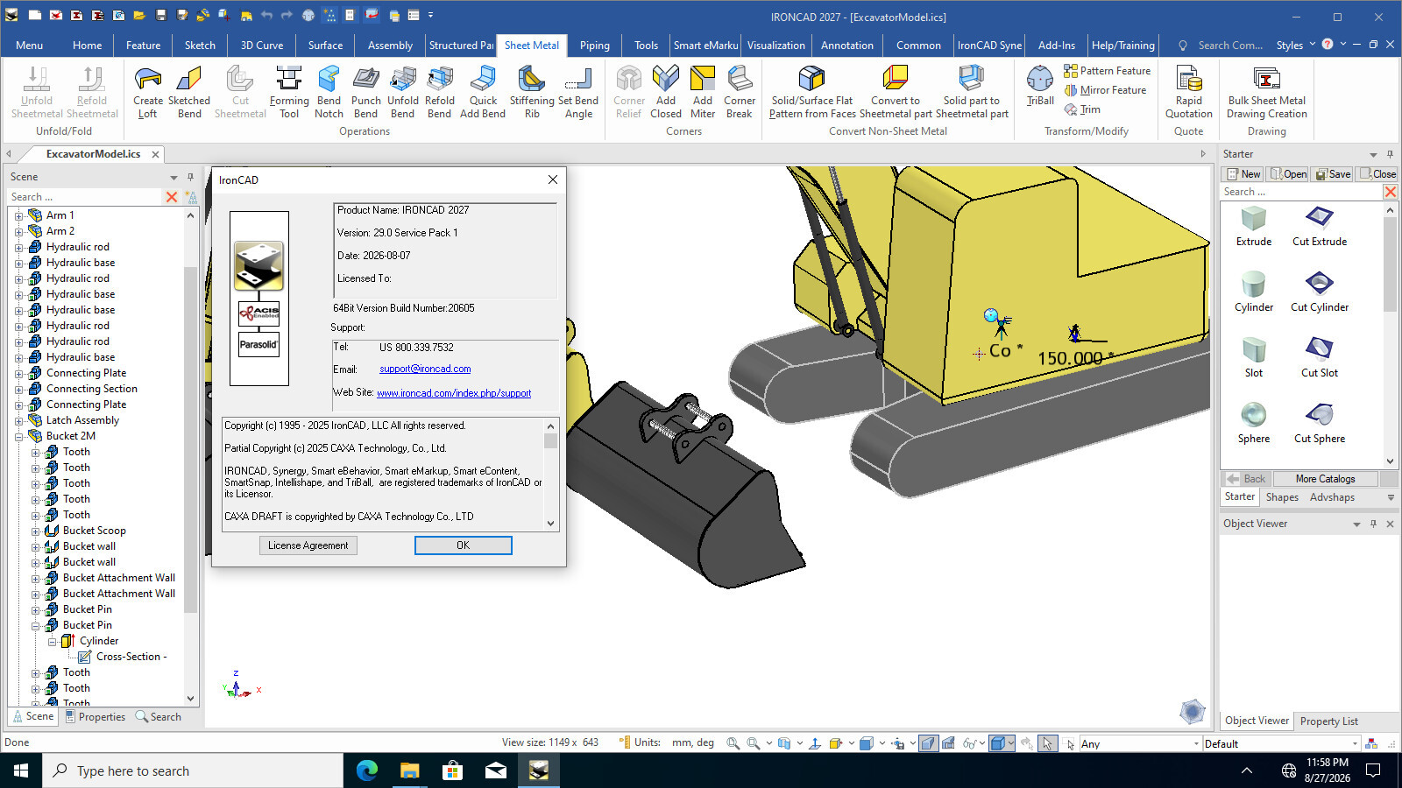1402x788 pixels.
Task: Click the Scene panel search field
Action: point(85,197)
